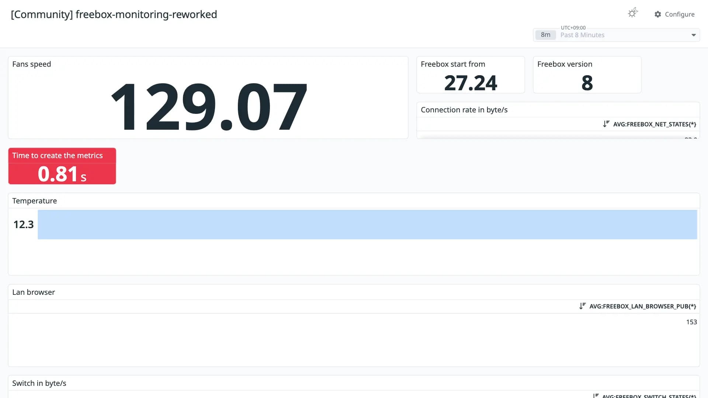The height and width of the screenshot is (398, 708).
Task: Click the time range dropdown arrow
Action: (693, 35)
